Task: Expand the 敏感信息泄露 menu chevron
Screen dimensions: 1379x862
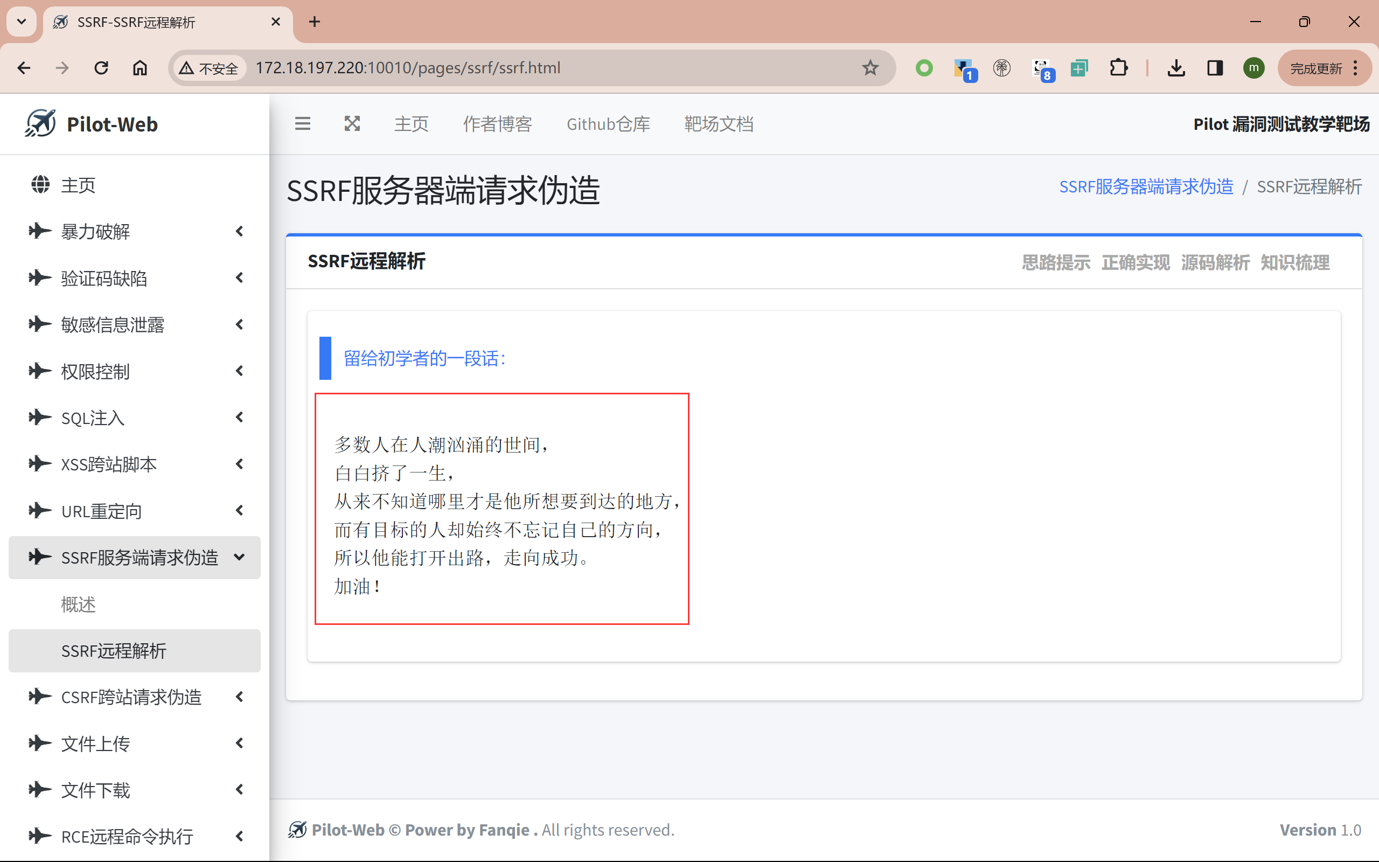Action: click(239, 325)
